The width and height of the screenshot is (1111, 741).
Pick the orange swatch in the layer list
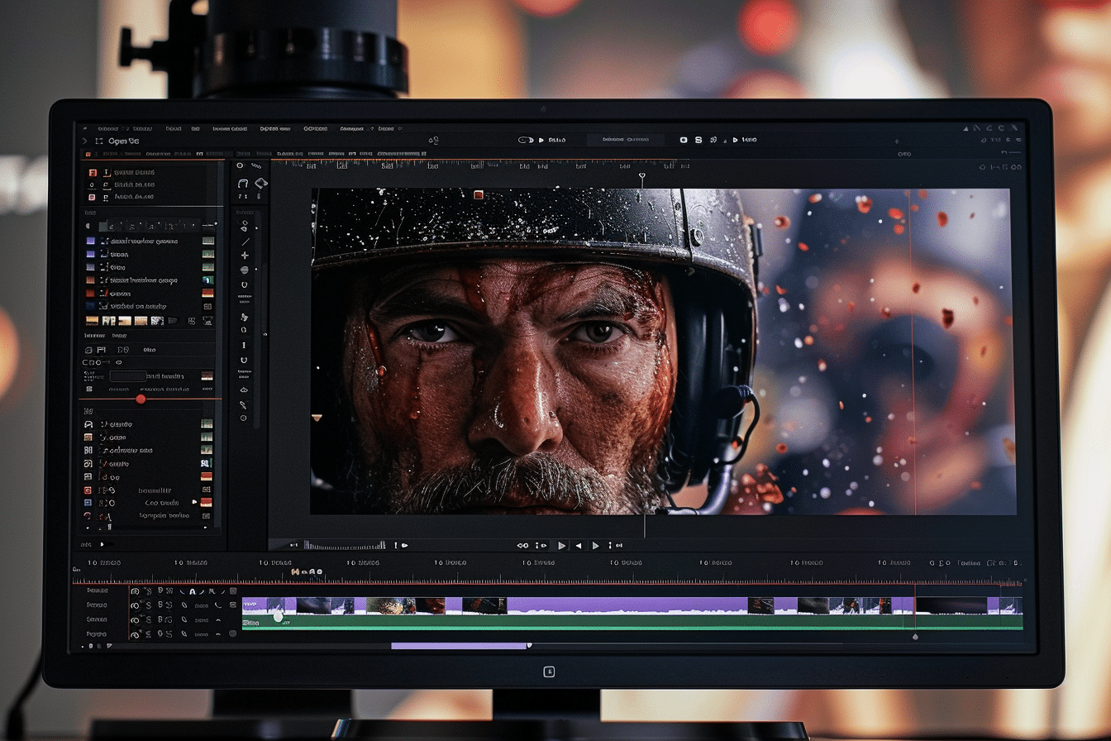pyautogui.click(x=90, y=280)
